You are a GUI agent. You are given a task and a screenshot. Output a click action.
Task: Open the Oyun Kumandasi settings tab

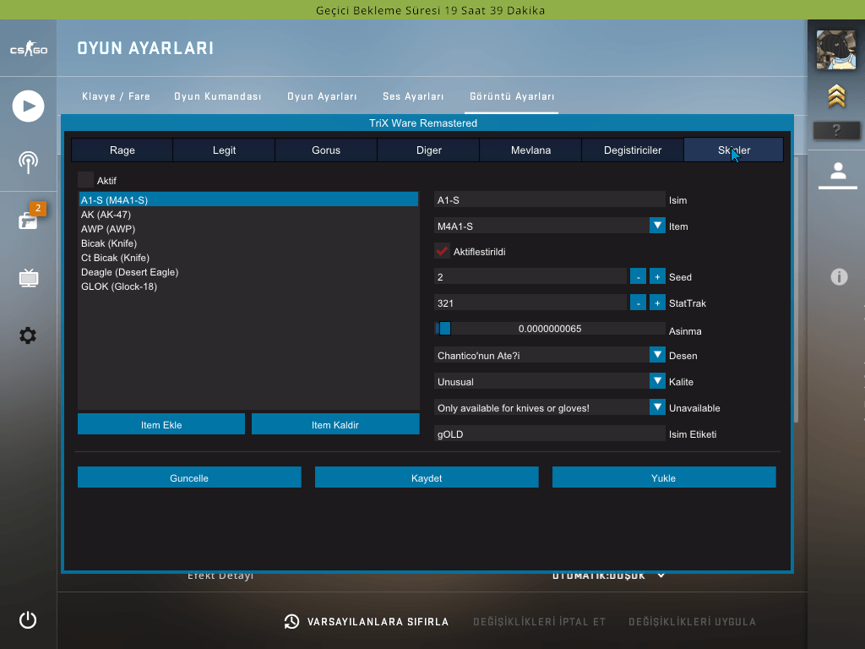[x=218, y=96]
